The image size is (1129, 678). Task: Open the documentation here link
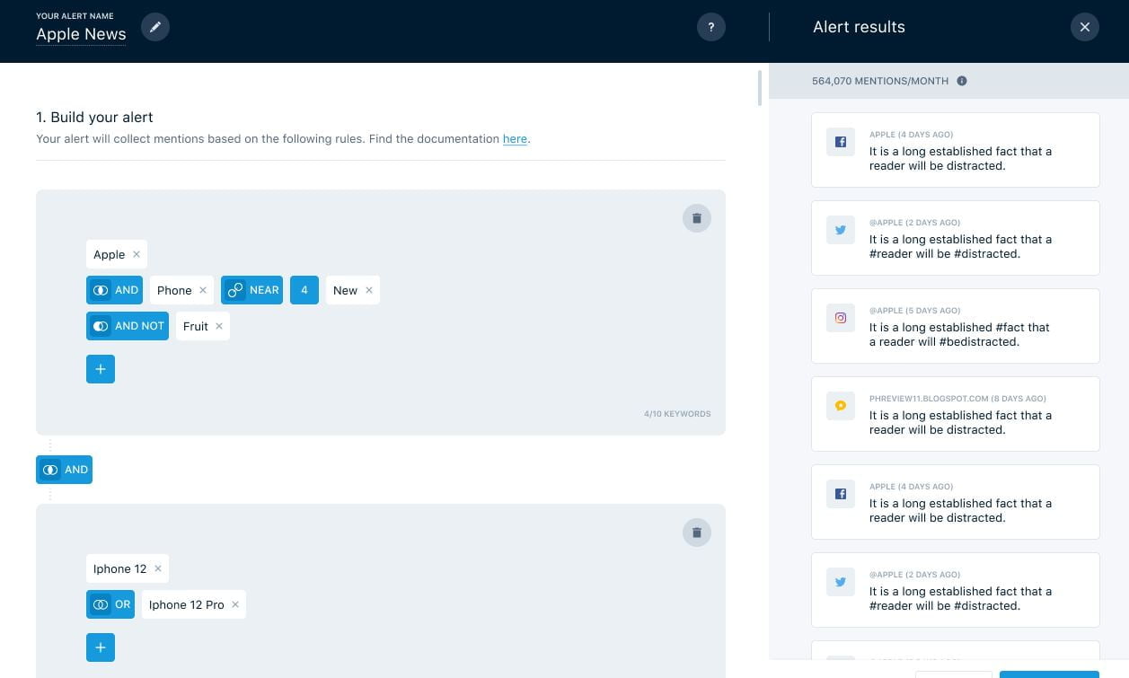[x=515, y=139]
